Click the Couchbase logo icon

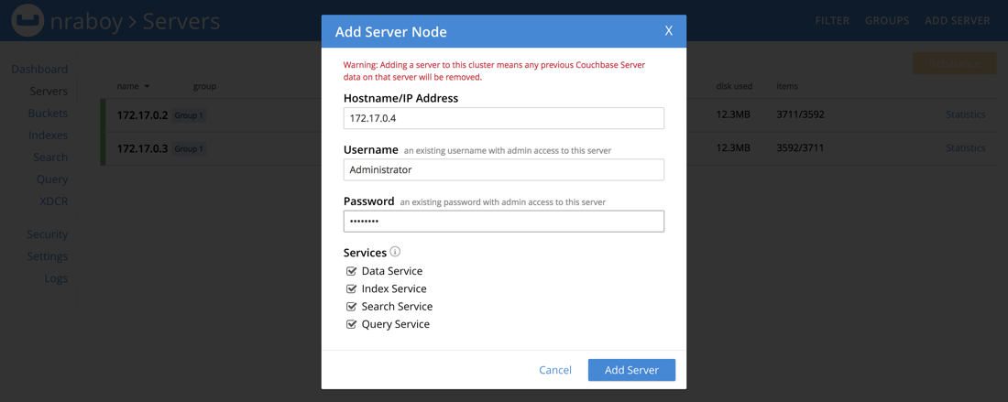(x=27, y=20)
